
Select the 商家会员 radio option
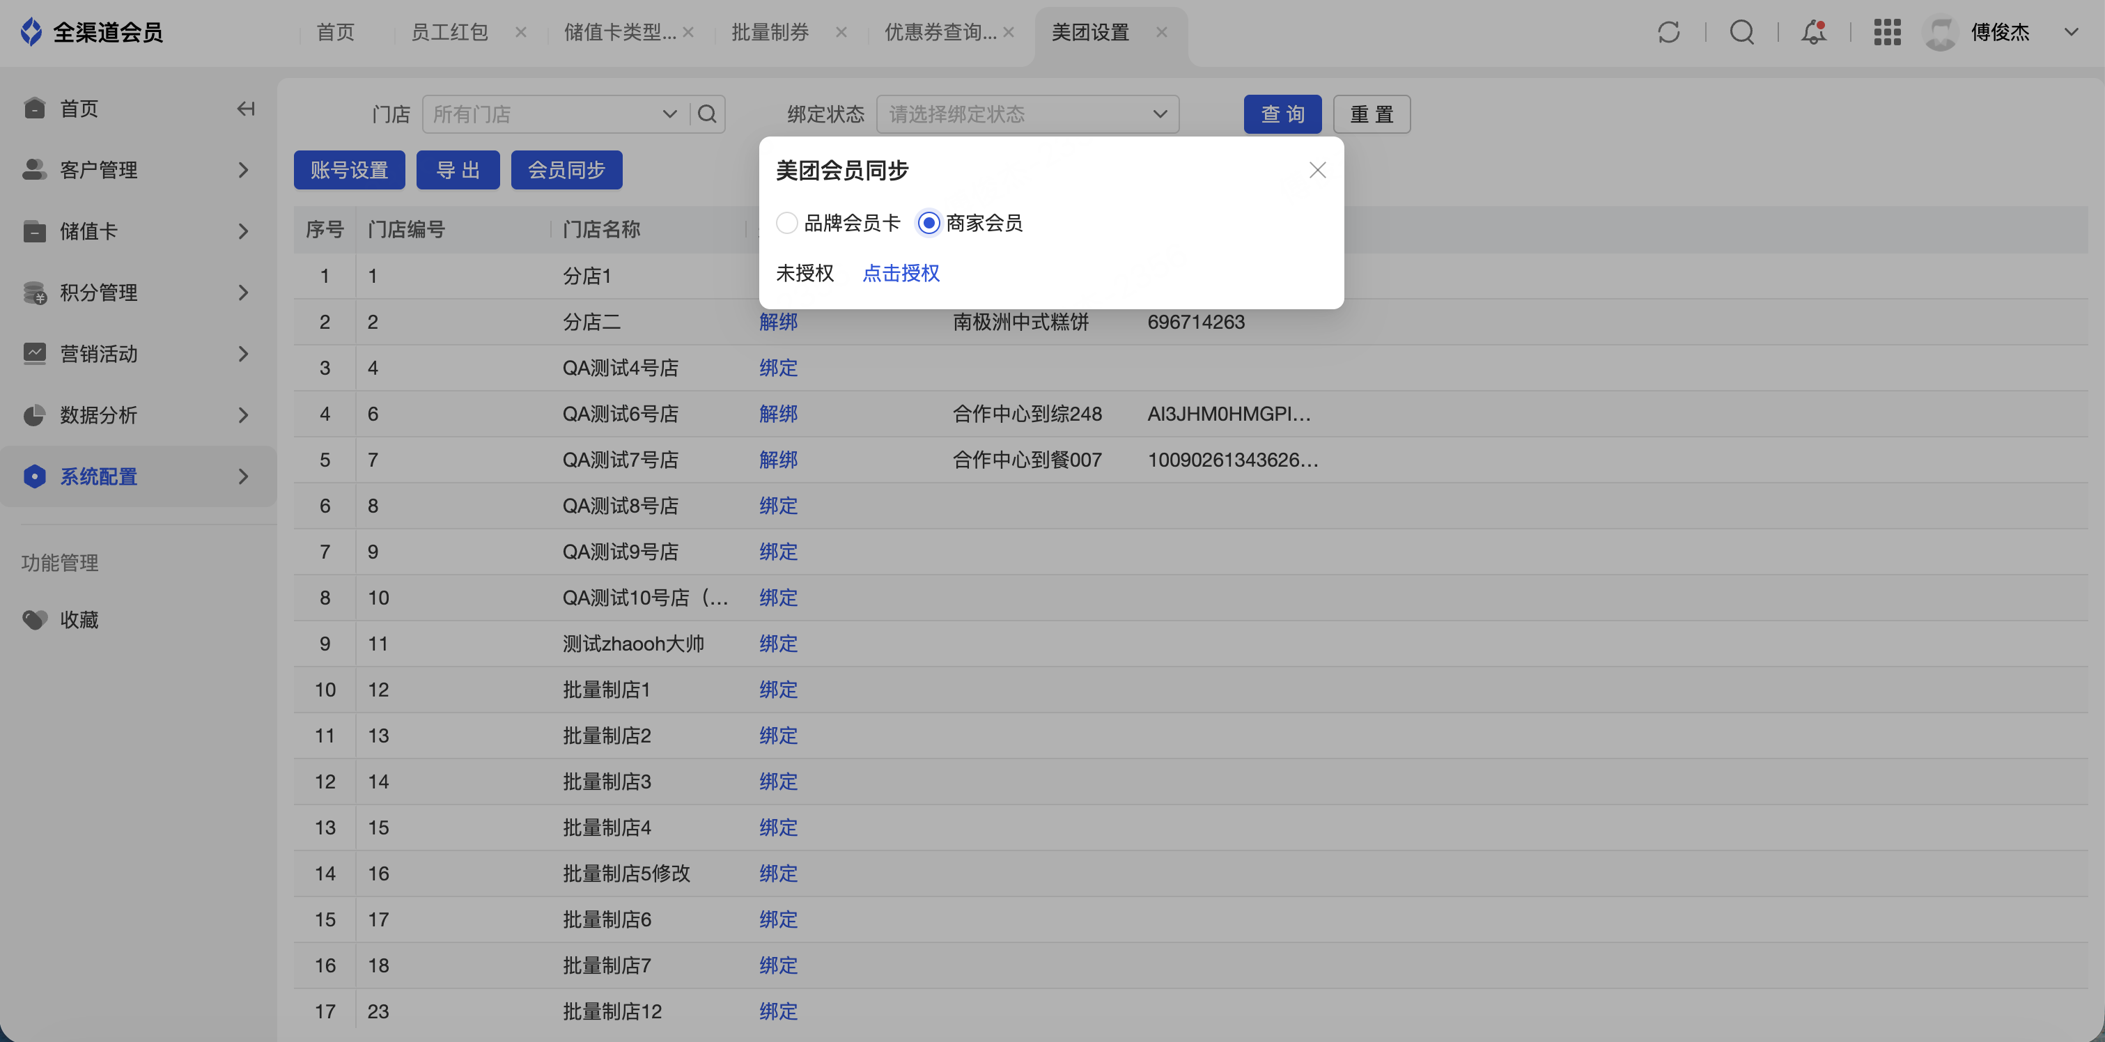click(929, 222)
